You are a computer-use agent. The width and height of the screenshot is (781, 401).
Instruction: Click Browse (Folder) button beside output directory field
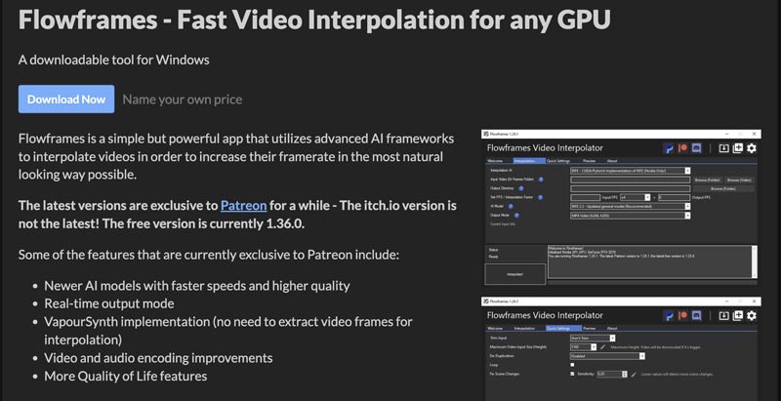coord(723,188)
